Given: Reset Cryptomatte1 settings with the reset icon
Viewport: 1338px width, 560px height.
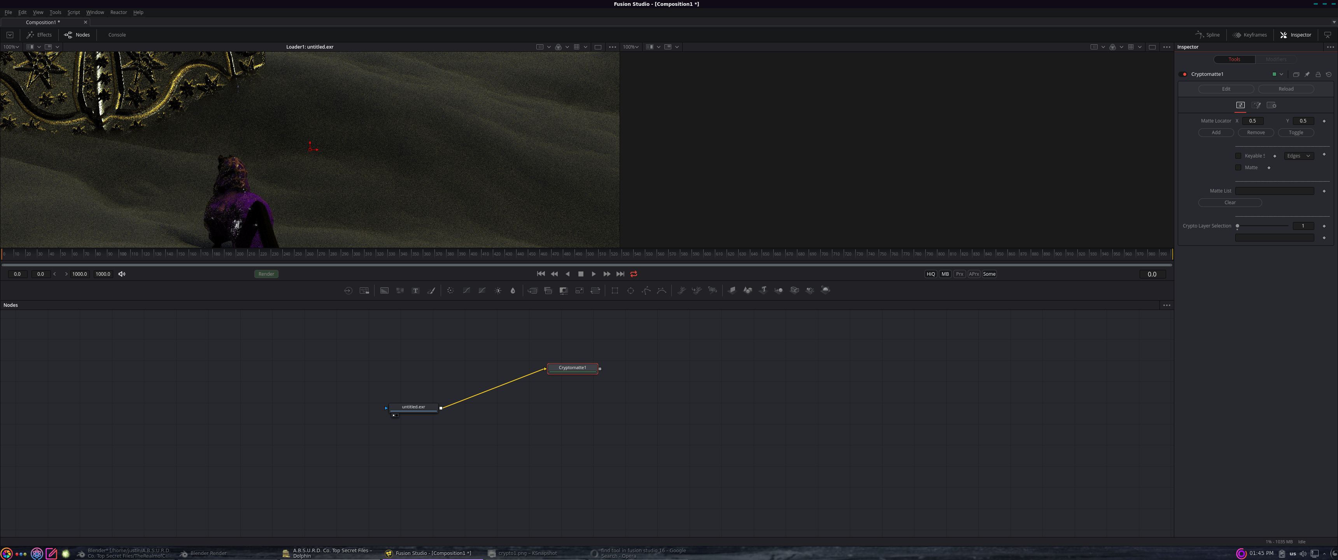Looking at the screenshot, I should click(1329, 74).
